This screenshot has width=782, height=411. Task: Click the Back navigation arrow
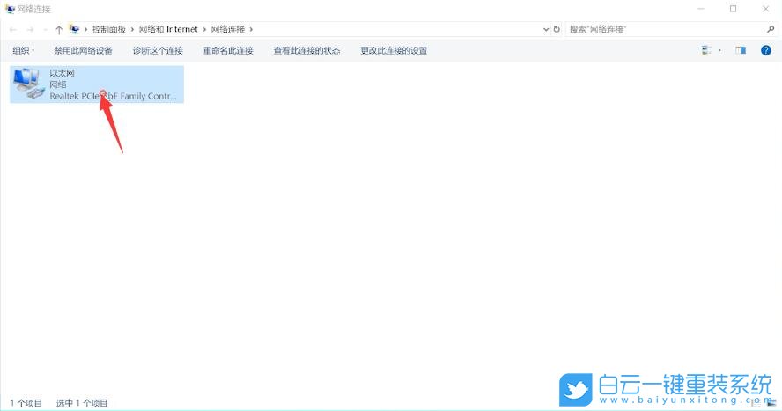(12, 29)
